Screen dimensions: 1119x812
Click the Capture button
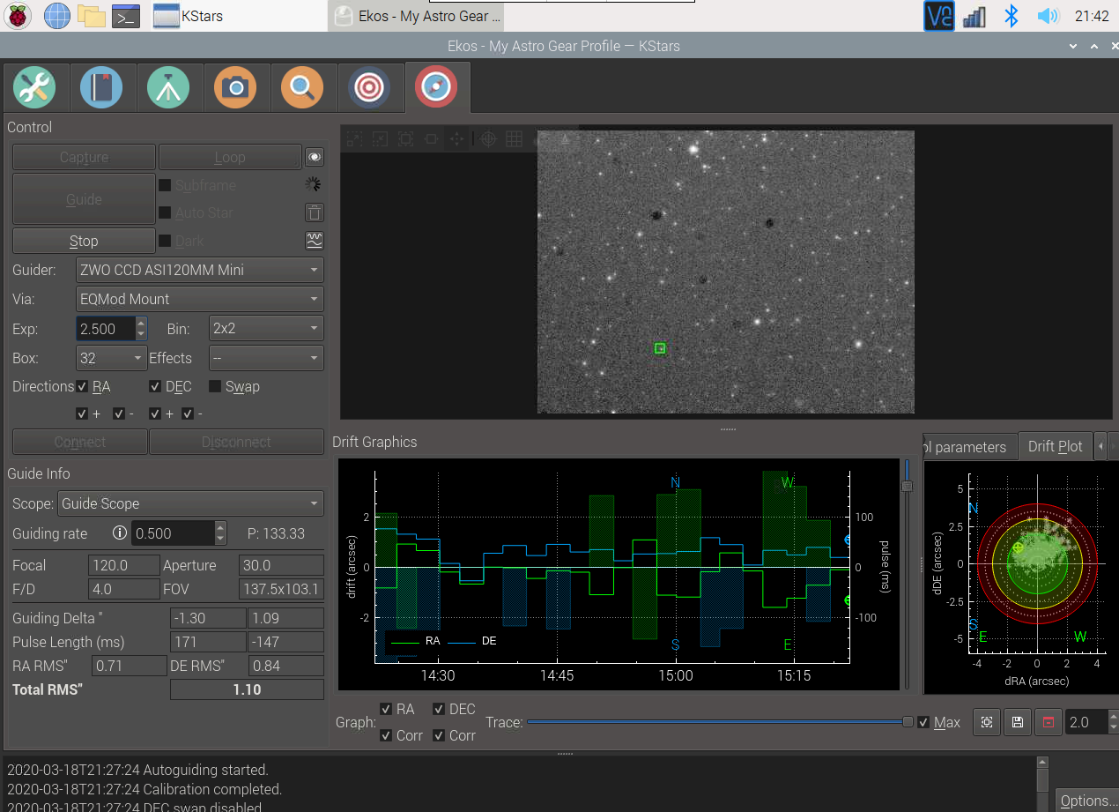(84, 157)
